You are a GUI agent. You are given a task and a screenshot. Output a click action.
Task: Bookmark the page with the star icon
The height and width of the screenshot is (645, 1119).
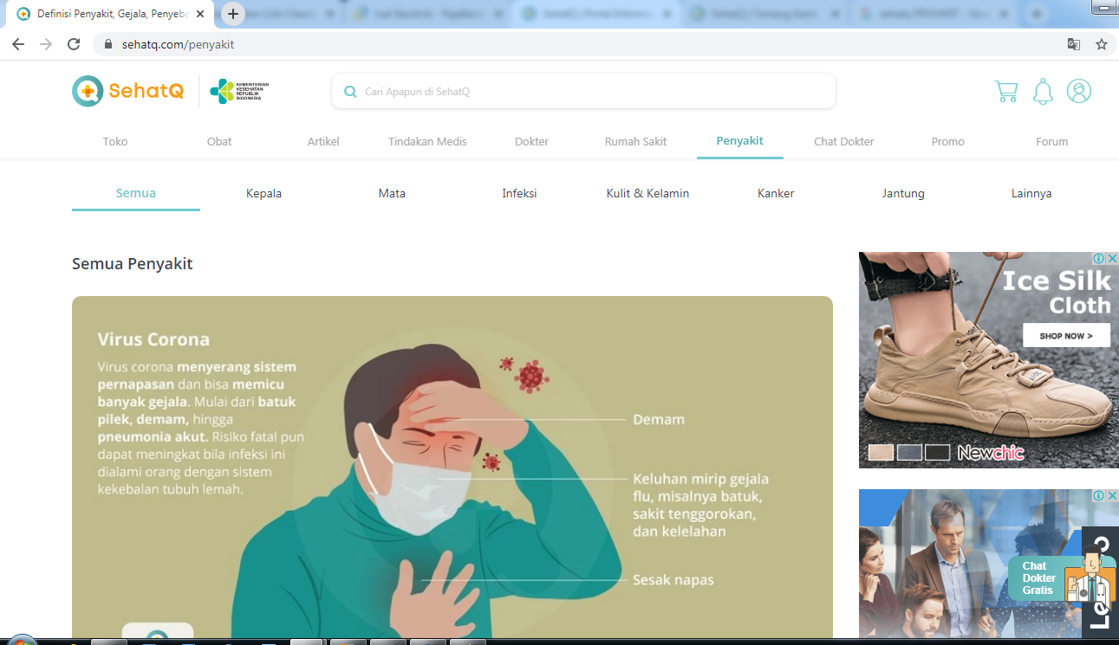(1101, 42)
